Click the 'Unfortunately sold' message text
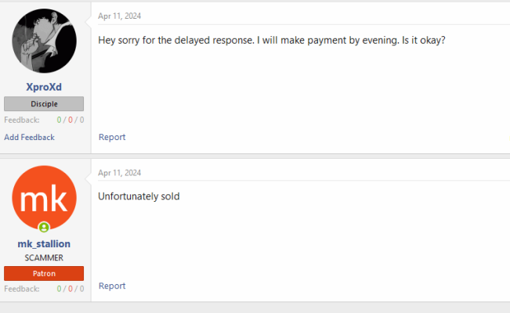This screenshot has height=313, width=510. [x=139, y=196]
